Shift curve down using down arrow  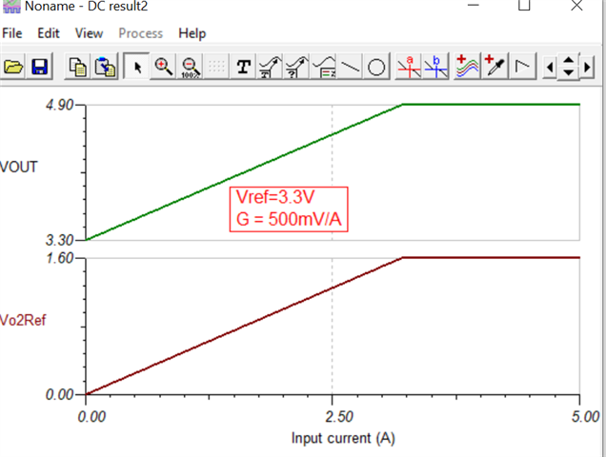(x=569, y=72)
